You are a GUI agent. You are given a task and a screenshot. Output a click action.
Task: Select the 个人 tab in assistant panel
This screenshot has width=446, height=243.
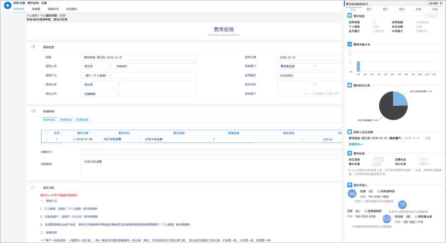tap(353, 10)
